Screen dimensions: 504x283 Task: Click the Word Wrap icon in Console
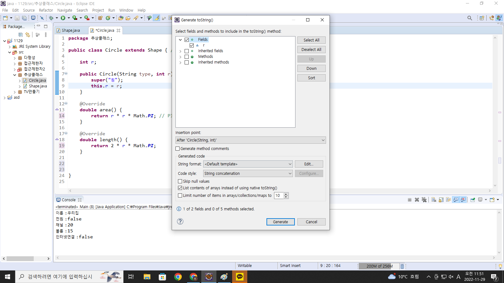click(448, 200)
